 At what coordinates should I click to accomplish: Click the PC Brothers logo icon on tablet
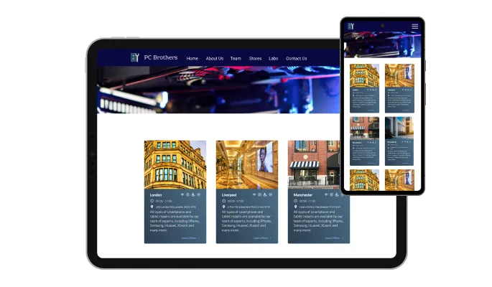(x=134, y=57)
